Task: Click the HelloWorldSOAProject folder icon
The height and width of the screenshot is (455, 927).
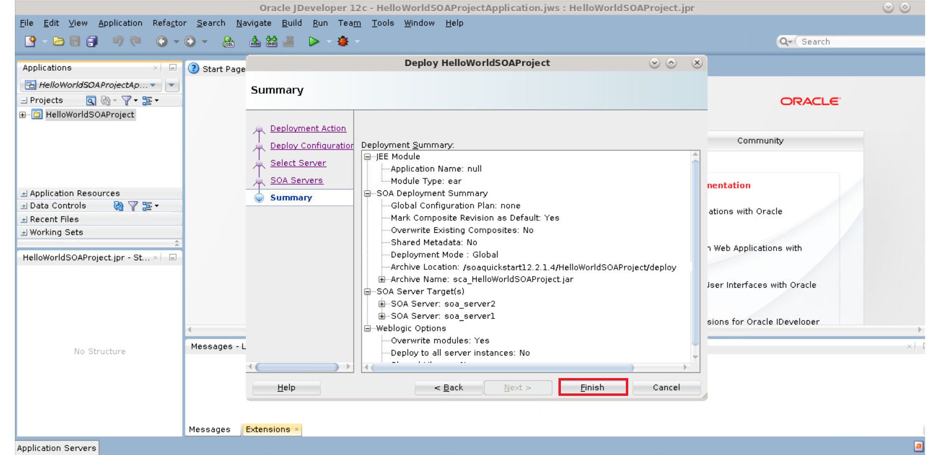Action: pyautogui.click(x=37, y=114)
